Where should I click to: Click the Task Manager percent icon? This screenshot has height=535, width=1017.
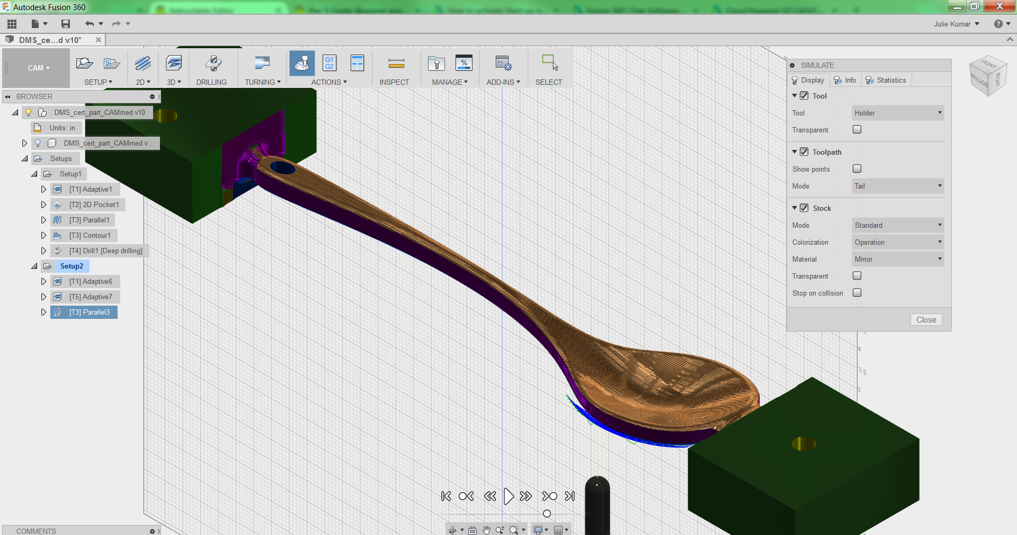tap(464, 63)
